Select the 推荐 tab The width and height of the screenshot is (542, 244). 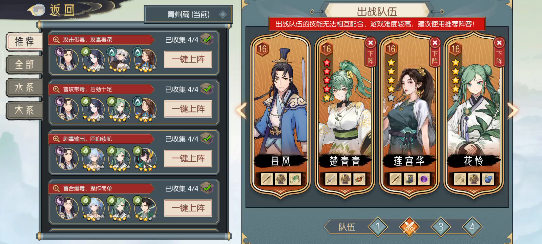(x=24, y=42)
